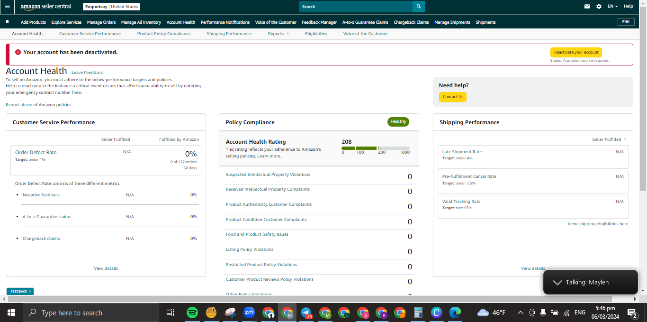Click the Meet Now tray icon
This screenshot has height=322, width=647.
[532, 313]
